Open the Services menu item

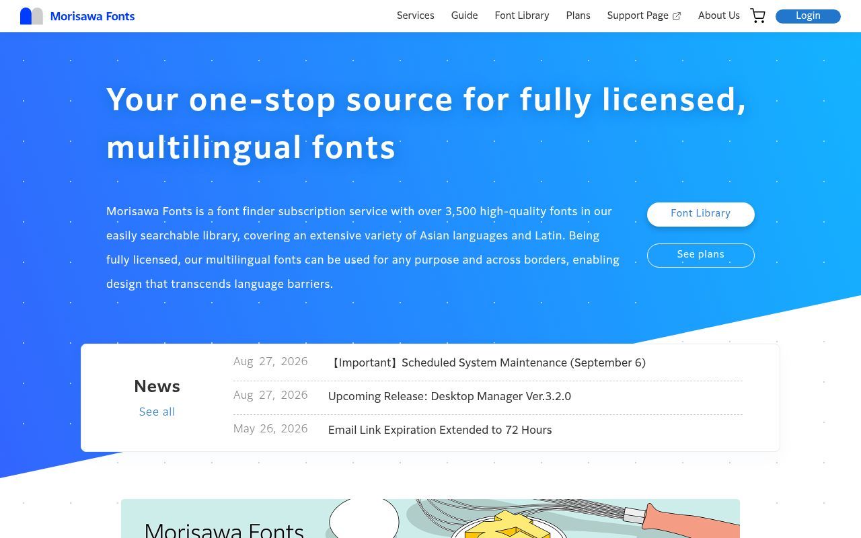[x=416, y=15]
